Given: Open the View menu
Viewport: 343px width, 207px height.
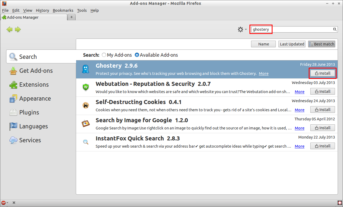Looking at the screenshot, I should point(28,10).
